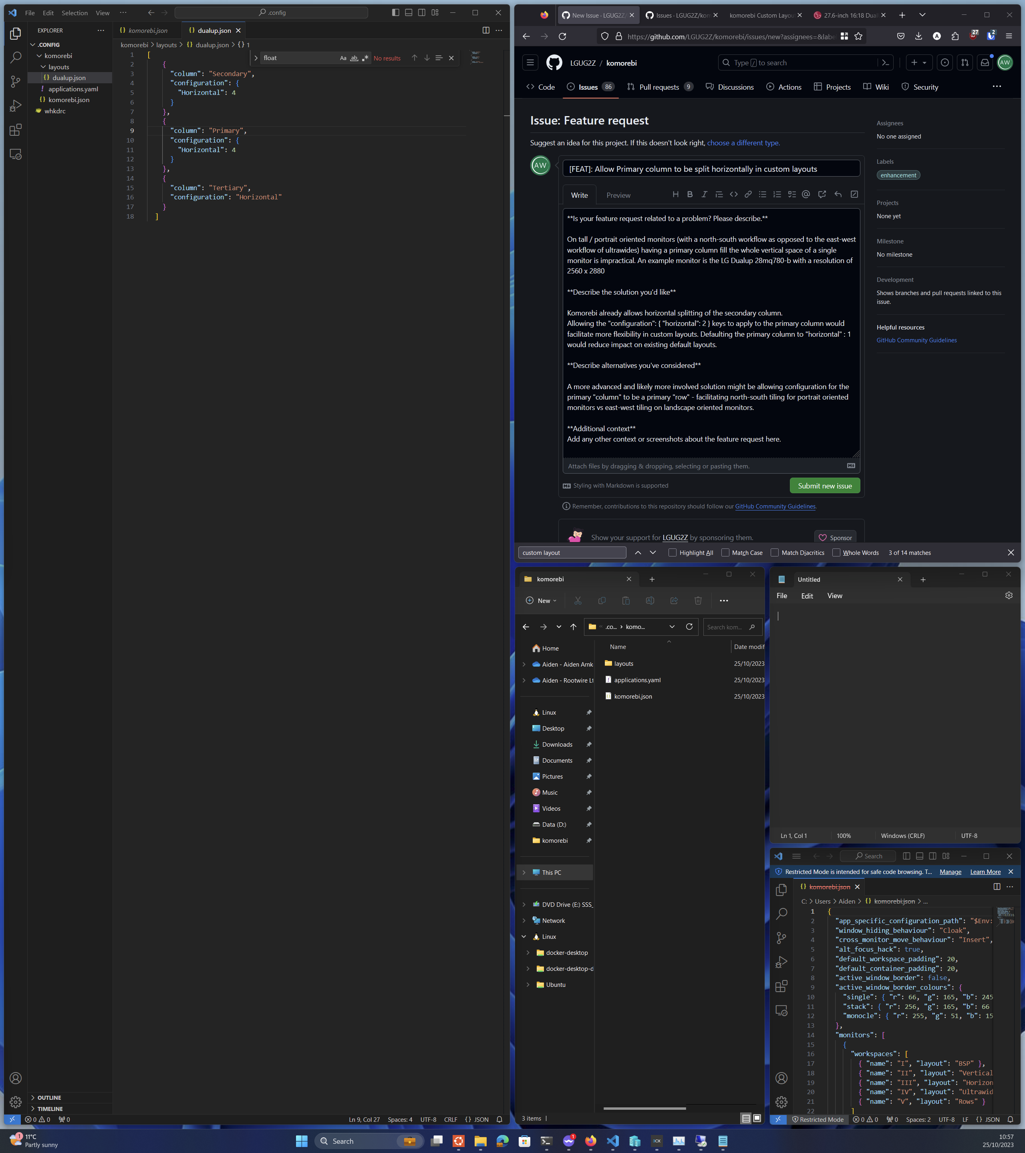This screenshot has width=1025, height=1153.
Task: Select the enhancement label chip
Action: coord(898,175)
